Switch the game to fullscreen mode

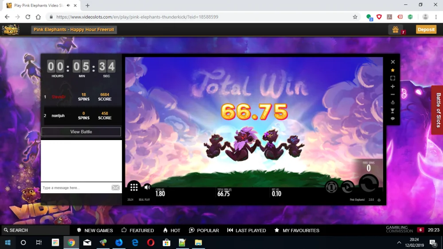coord(392,78)
